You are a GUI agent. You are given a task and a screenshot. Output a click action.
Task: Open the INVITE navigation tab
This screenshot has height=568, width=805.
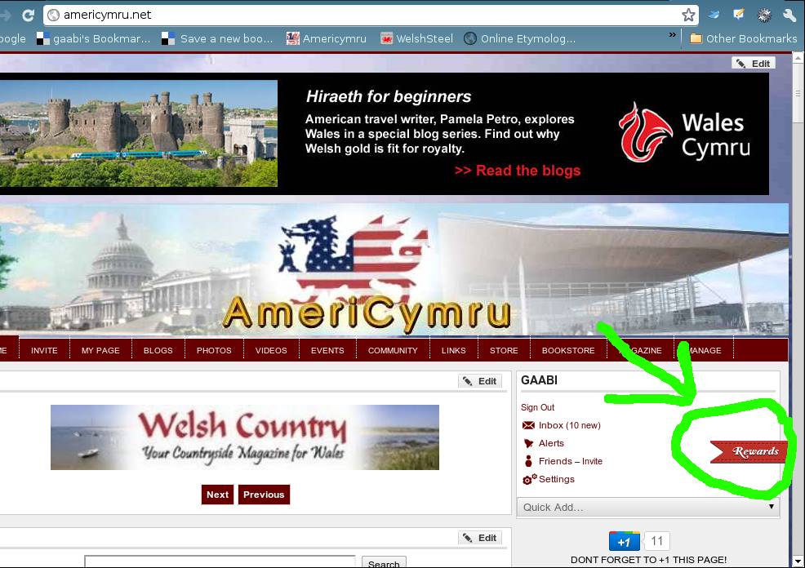click(44, 350)
